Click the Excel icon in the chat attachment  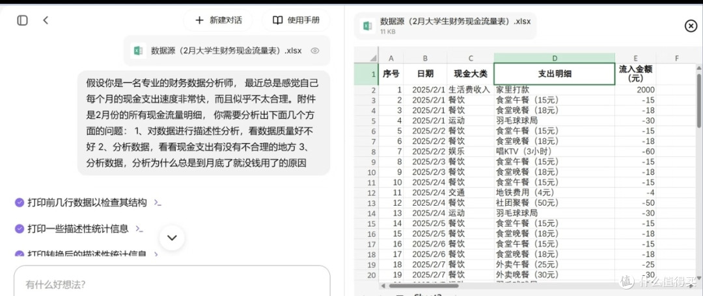pyautogui.click(x=138, y=51)
